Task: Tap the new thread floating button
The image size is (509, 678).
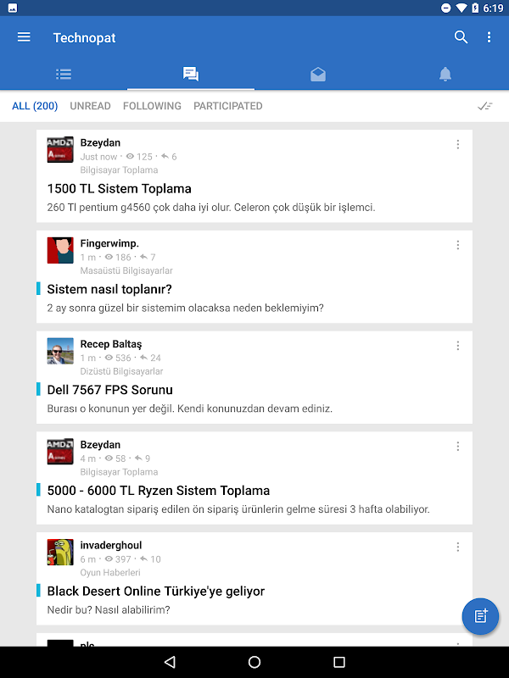Action: coord(480,616)
